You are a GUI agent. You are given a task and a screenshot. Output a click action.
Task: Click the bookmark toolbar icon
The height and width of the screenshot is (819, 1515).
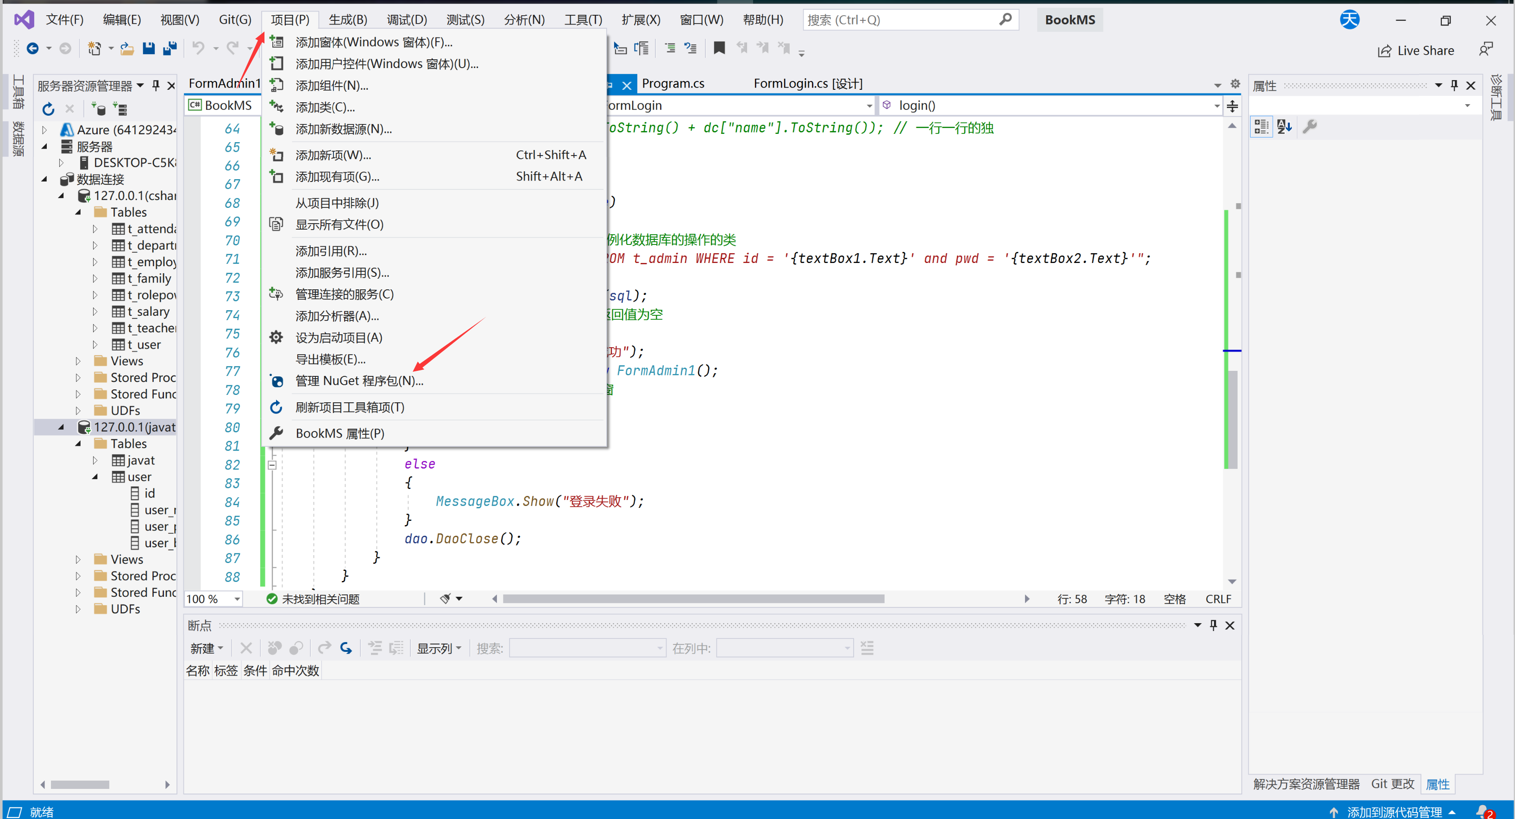click(719, 48)
